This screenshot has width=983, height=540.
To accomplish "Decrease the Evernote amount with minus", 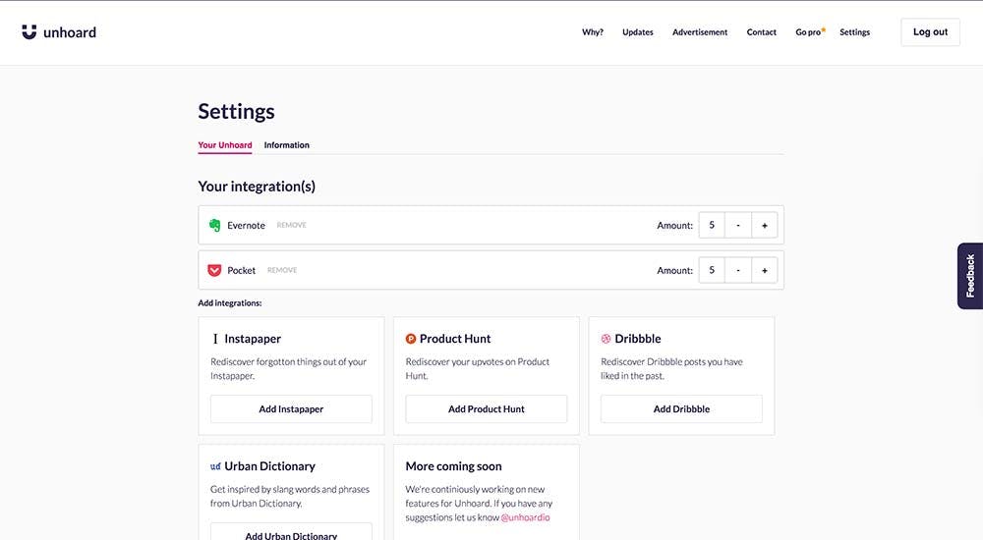I will click(x=738, y=225).
